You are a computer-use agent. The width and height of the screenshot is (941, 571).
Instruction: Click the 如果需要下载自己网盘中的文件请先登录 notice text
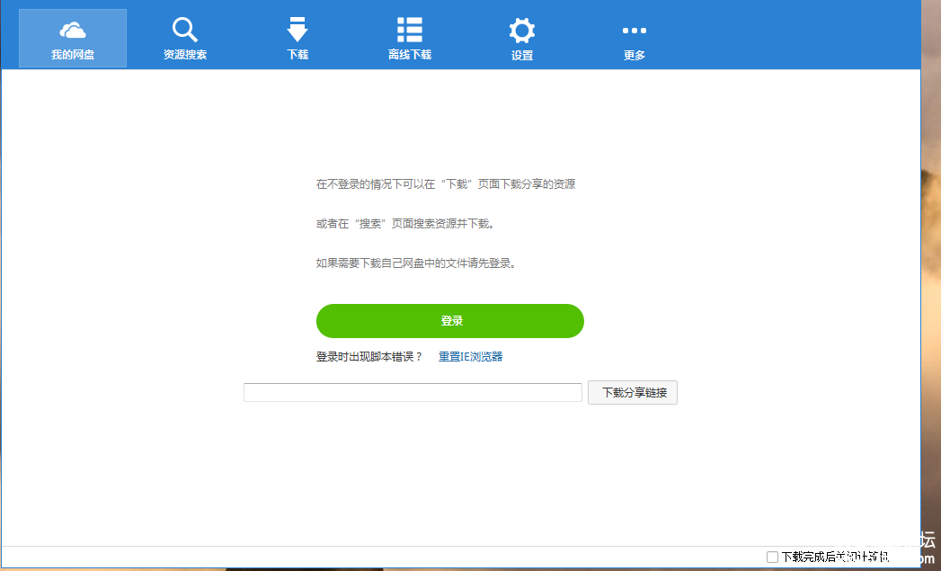pyautogui.click(x=416, y=263)
